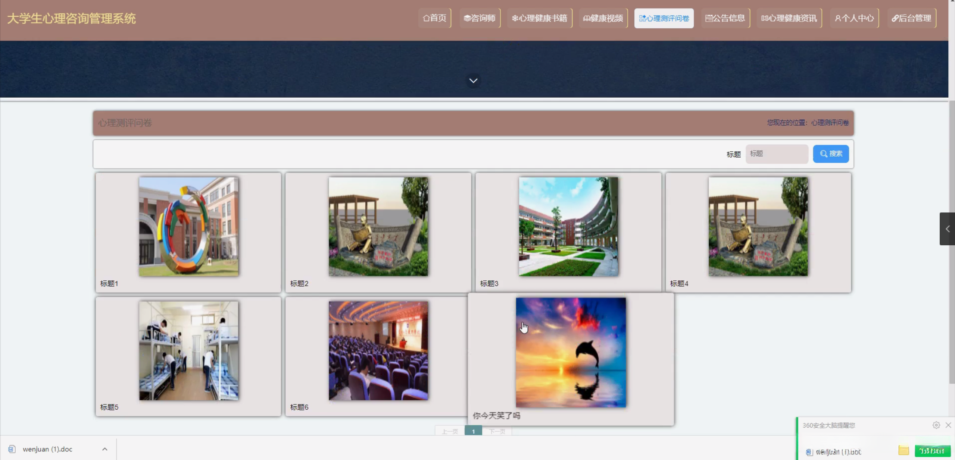Viewport: 955px width, 460px height.
Task: Open 个人中心 personal center
Action: tap(854, 18)
